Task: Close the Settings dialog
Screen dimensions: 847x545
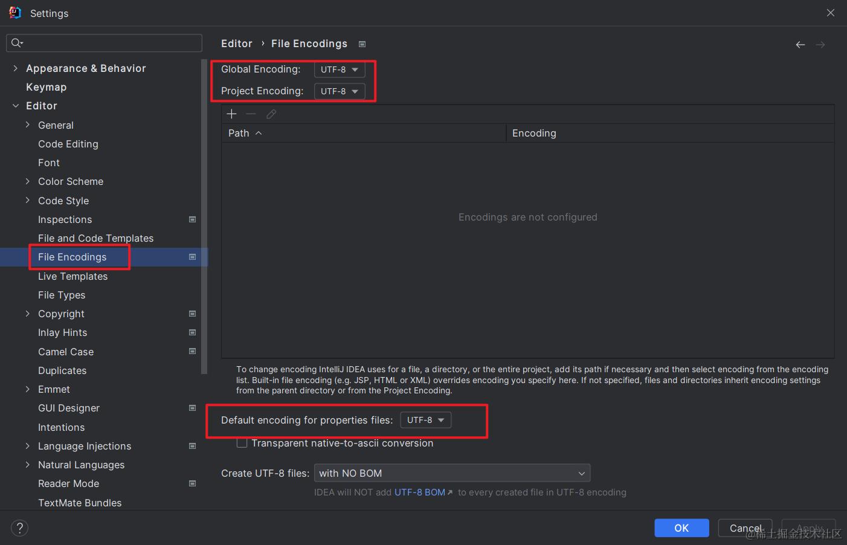Action: tap(831, 13)
